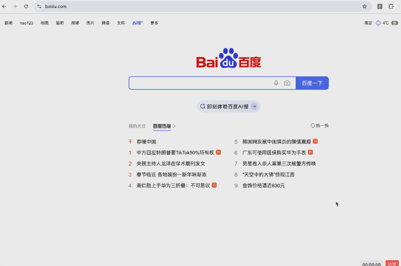Open 春节临近 各地装扮一新年味渐浓
Screen dimensions: 401x266
(171, 174)
